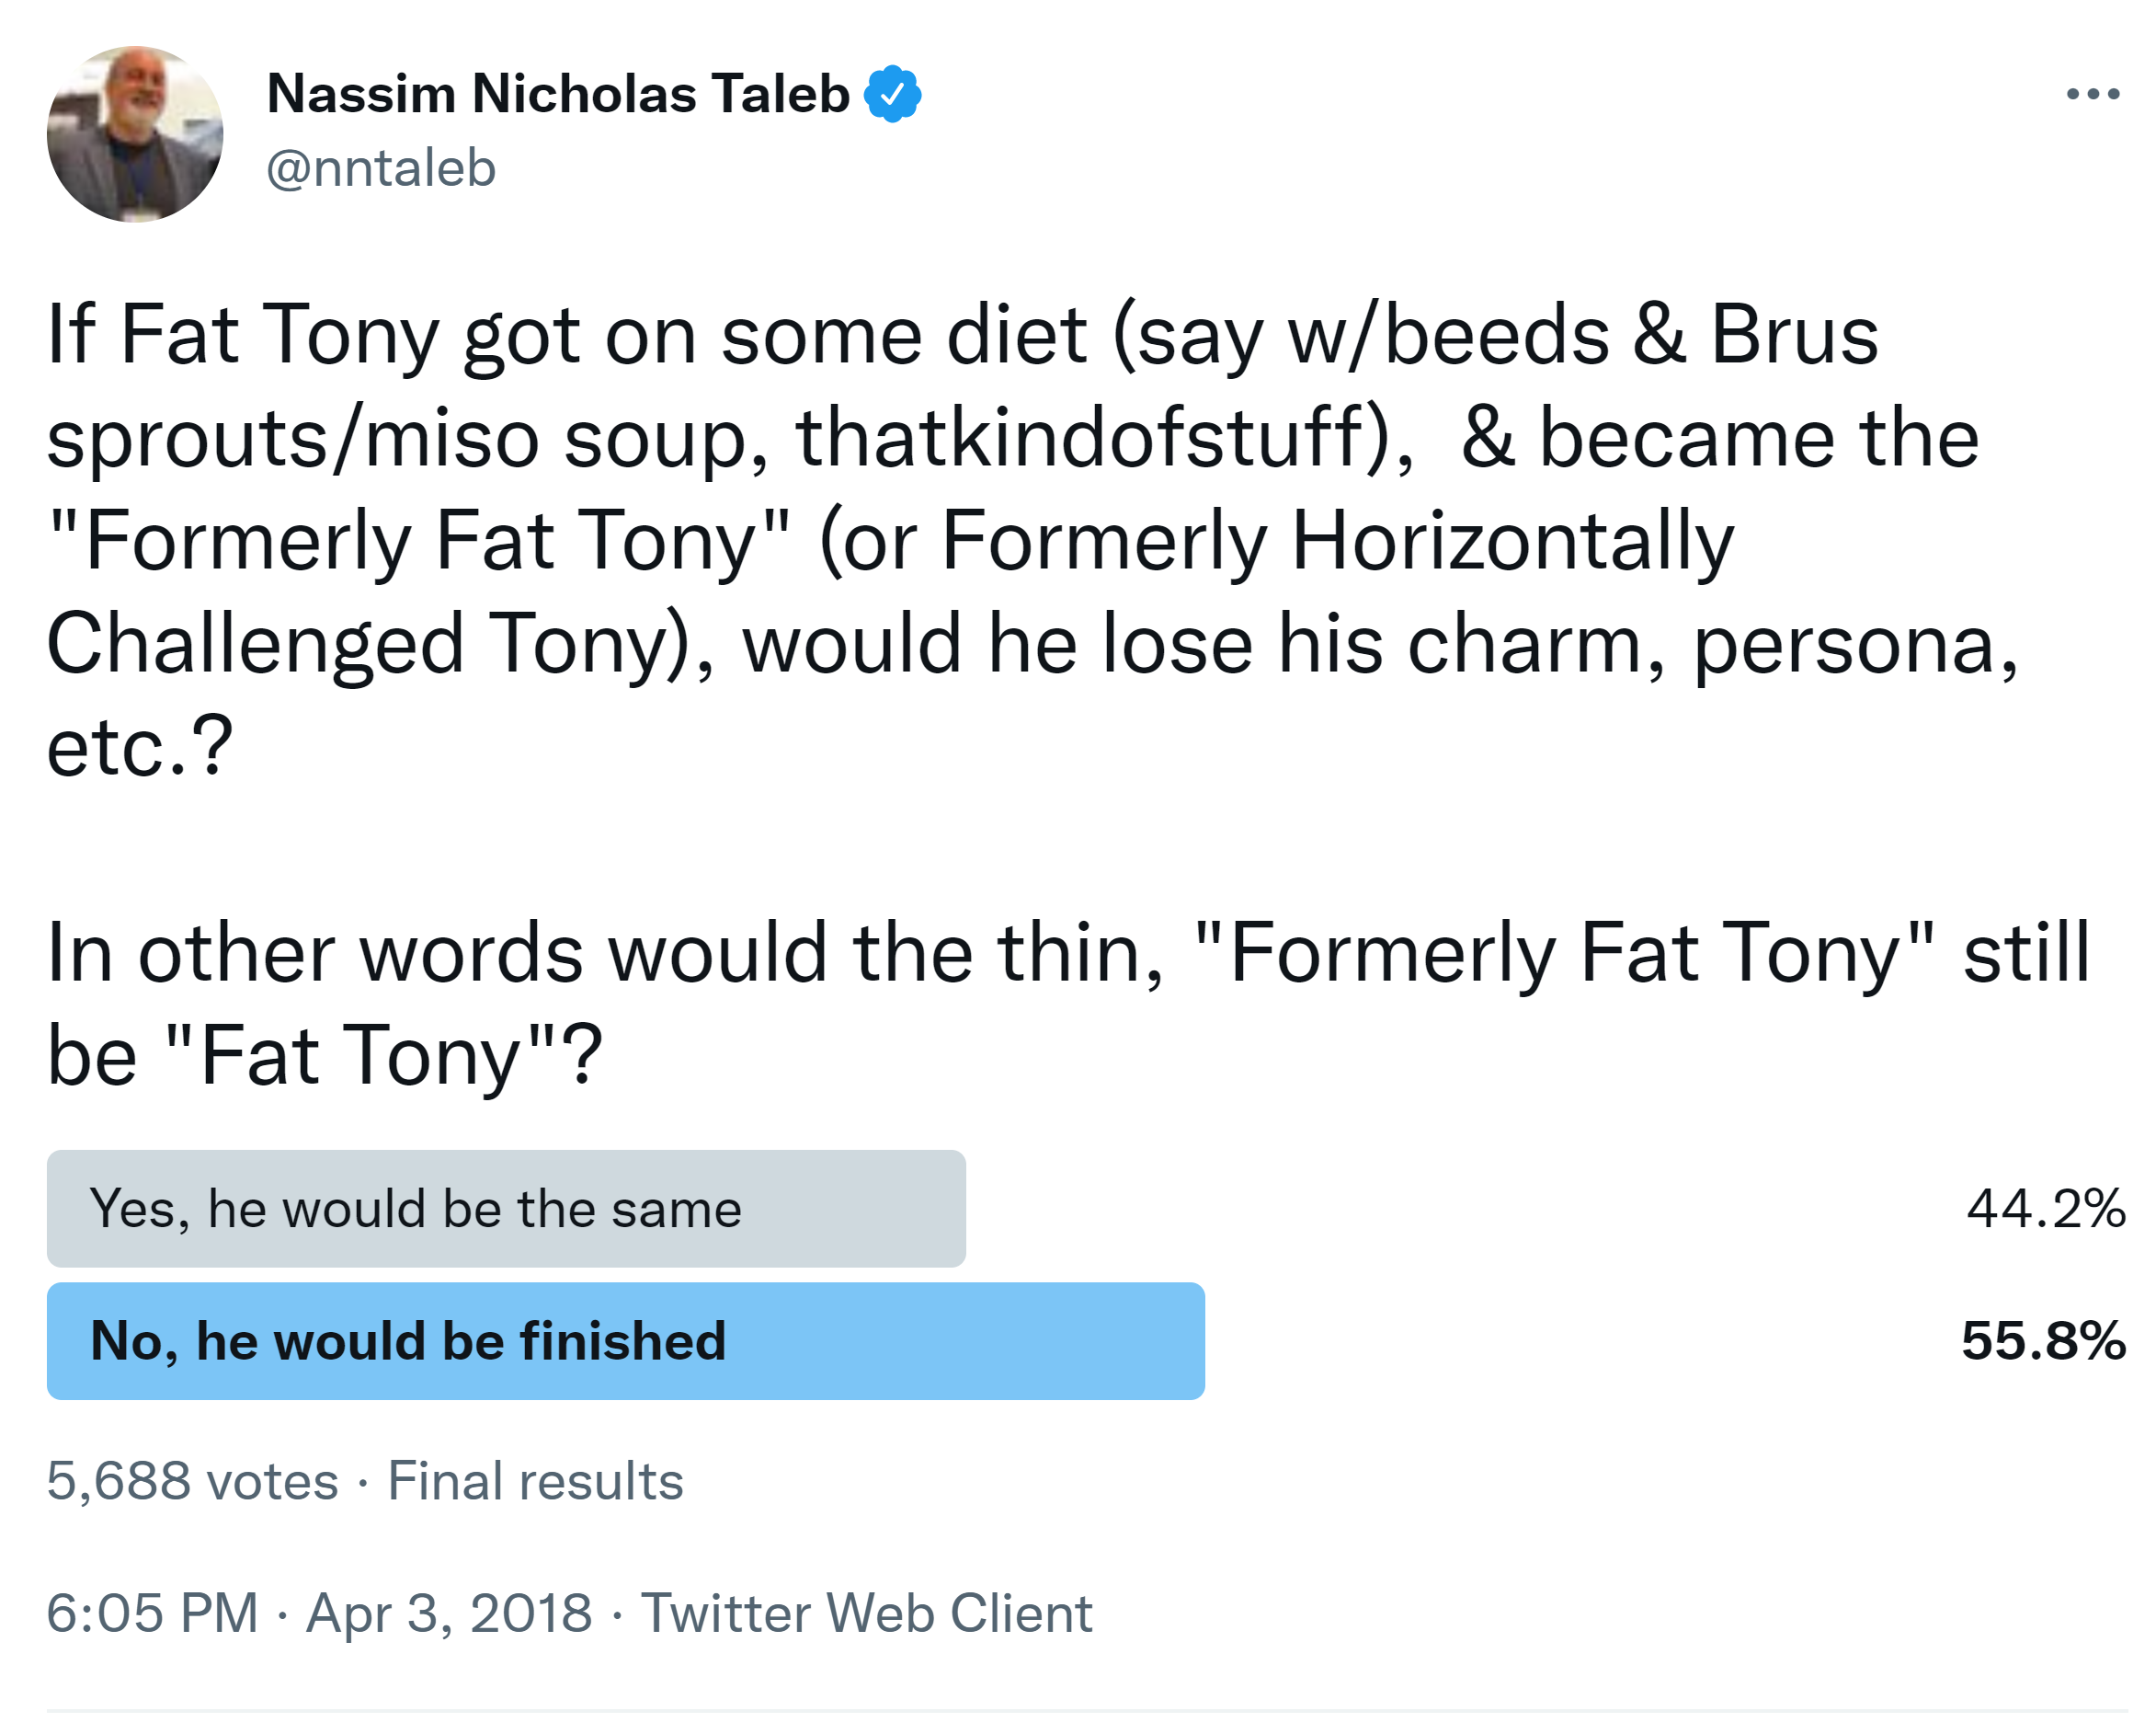Open the "Twitter Web Client" source link
This screenshot has height=1734, width=2156.
point(866,1613)
